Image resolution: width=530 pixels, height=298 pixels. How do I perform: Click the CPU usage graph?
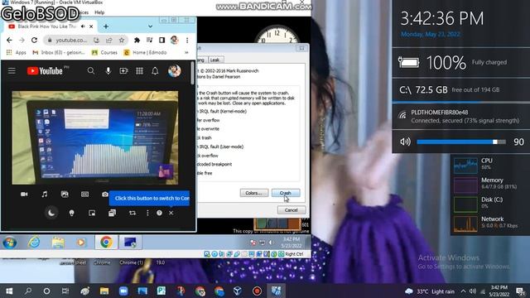pos(465,166)
